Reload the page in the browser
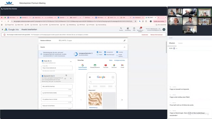Screen dimensions: 212x119 8,21
